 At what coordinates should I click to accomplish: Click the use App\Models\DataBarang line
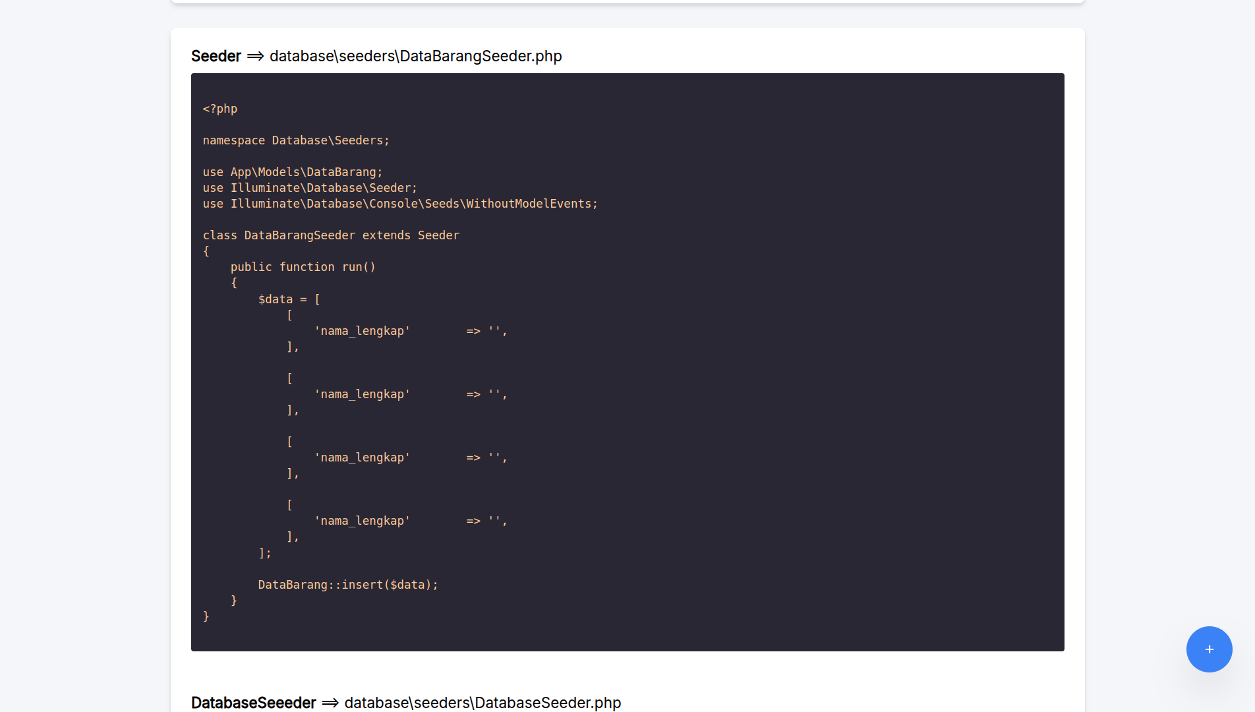pyautogui.click(x=293, y=172)
